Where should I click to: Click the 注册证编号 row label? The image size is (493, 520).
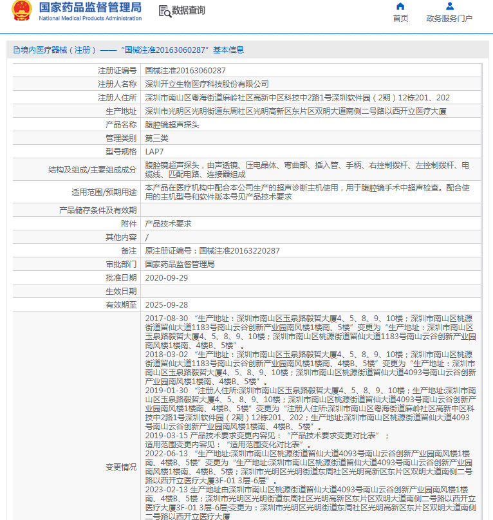117,71
